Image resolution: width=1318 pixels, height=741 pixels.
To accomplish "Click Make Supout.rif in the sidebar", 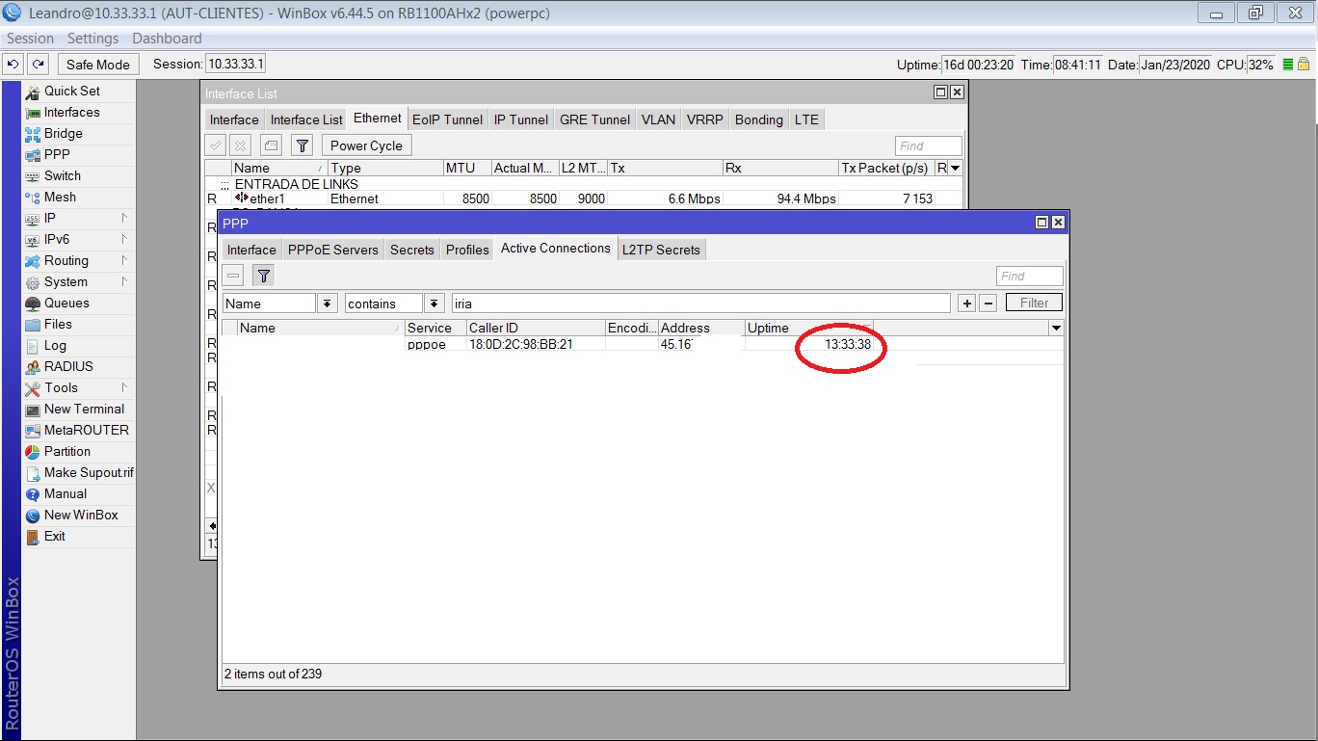I will (89, 472).
